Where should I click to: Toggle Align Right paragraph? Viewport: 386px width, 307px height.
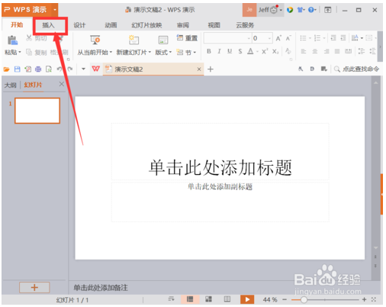tap(326, 51)
